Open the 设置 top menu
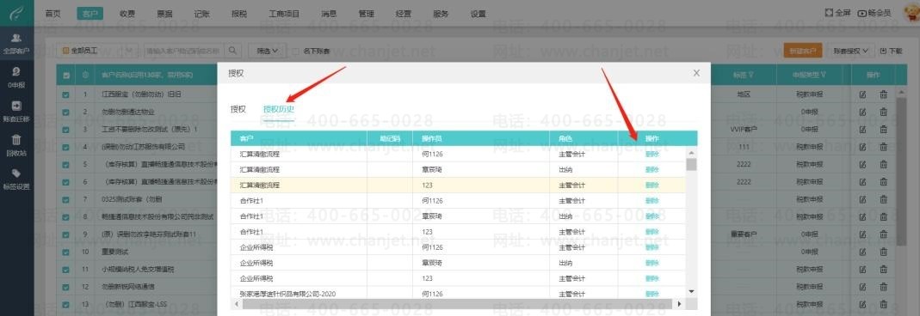Screen dimensions: 920x316 click(479, 13)
